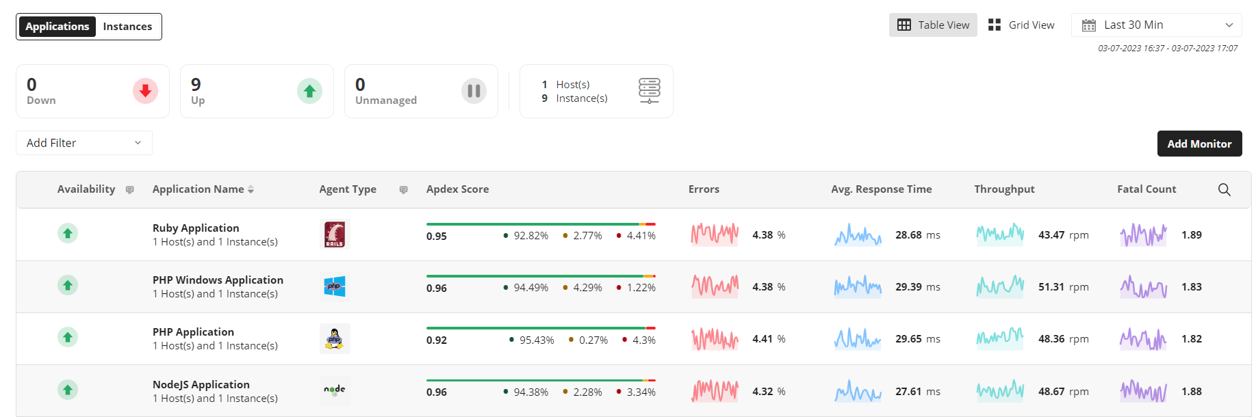
Task: Click the NodeJS Application Apdex score bar
Action: (541, 380)
